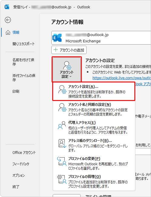Click the アカウントの設定 heading text
Screen dimensions: 151x197
pos(100,61)
